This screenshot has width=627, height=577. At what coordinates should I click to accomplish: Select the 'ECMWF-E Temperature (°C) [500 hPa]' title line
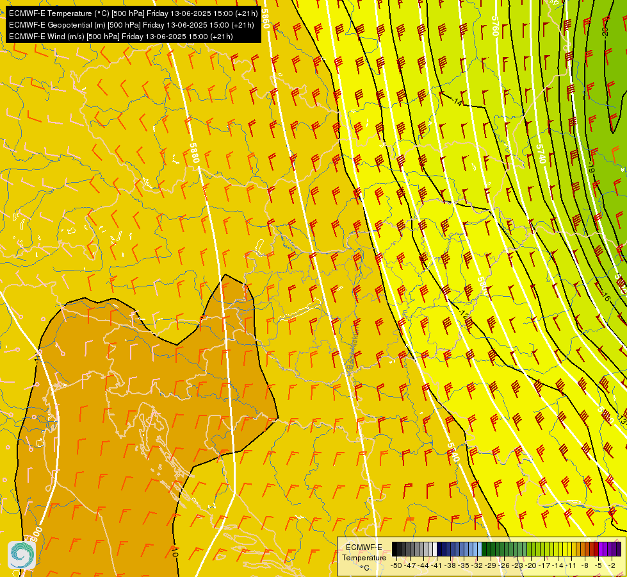[133, 13]
